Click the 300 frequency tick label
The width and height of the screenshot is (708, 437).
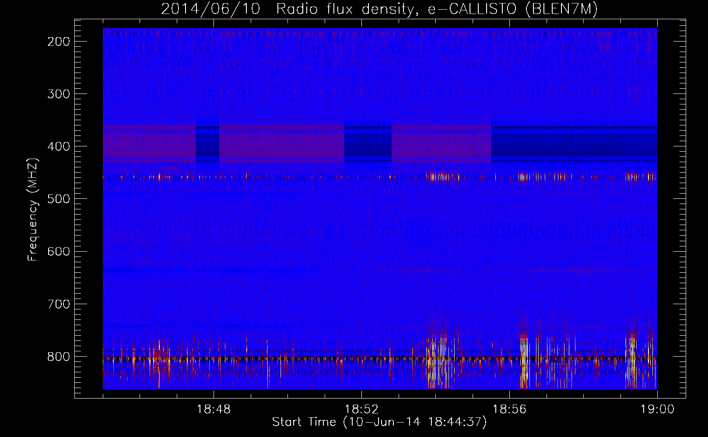pyautogui.click(x=58, y=94)
